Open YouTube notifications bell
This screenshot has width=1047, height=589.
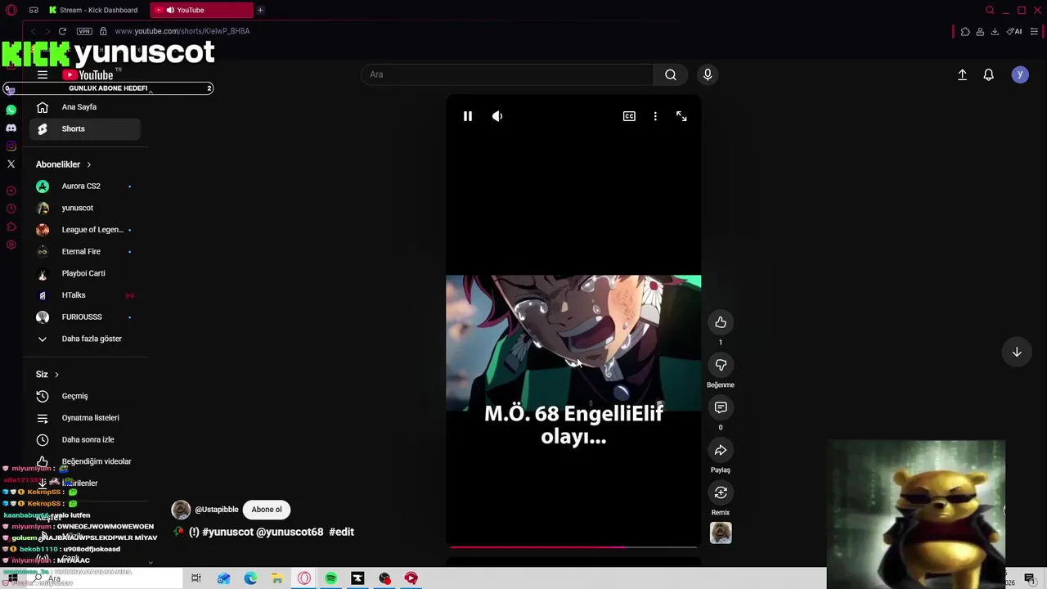point(988,74)
